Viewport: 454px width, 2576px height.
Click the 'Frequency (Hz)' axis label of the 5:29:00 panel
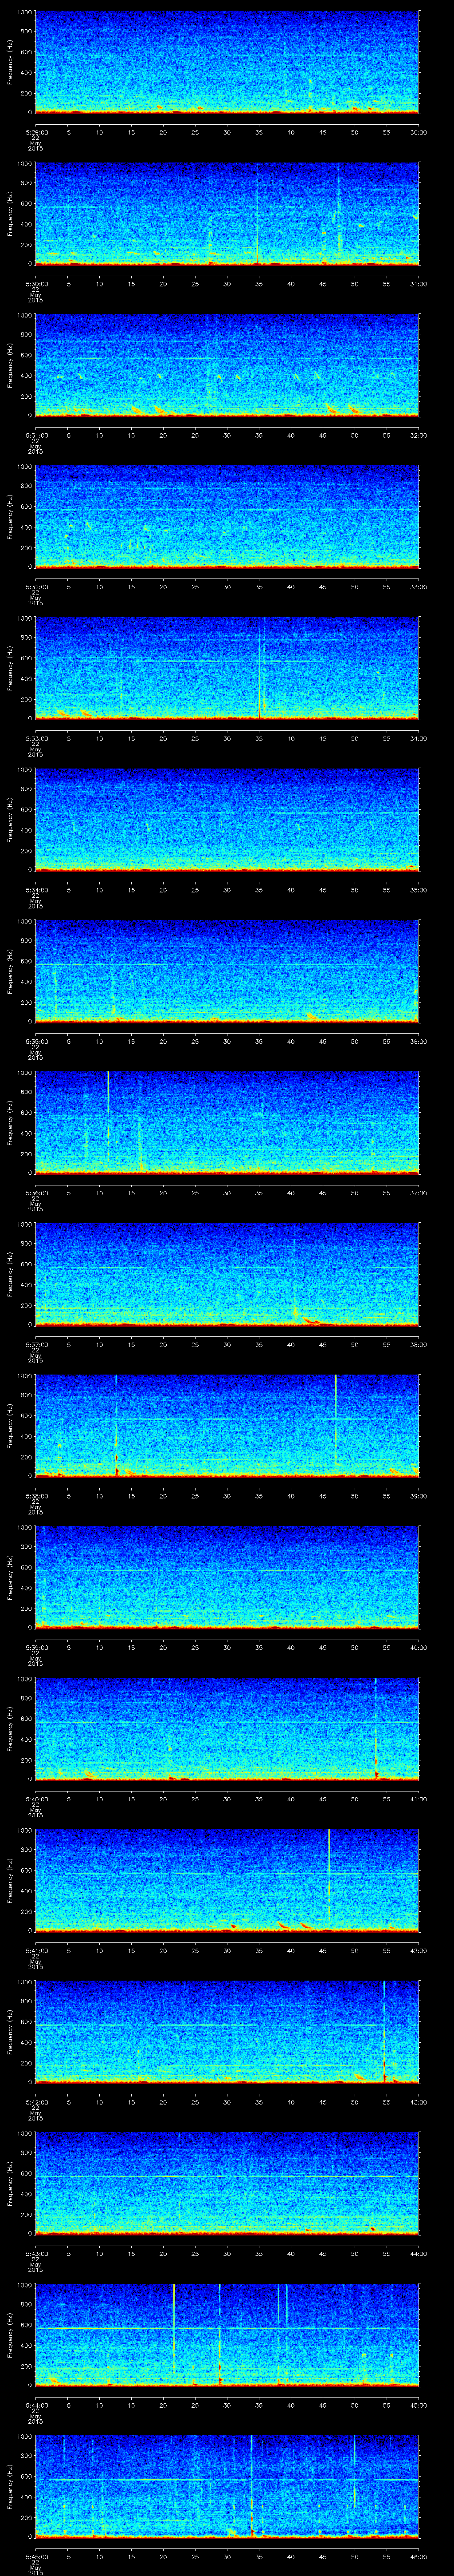[x=10, y=62]
